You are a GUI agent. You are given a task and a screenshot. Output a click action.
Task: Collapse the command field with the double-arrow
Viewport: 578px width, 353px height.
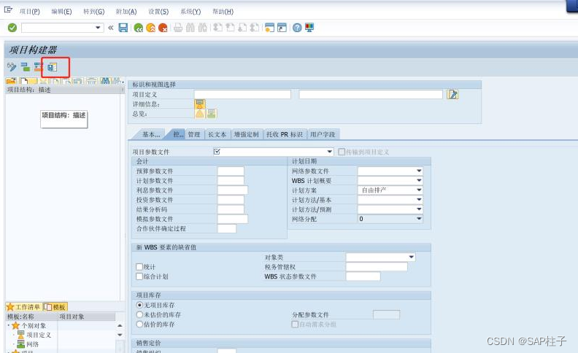(x=111, y=28)
